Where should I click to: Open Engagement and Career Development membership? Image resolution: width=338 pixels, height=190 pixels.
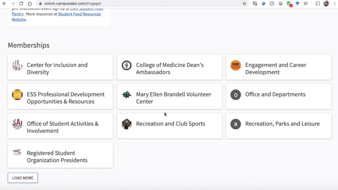pos(279,67)
